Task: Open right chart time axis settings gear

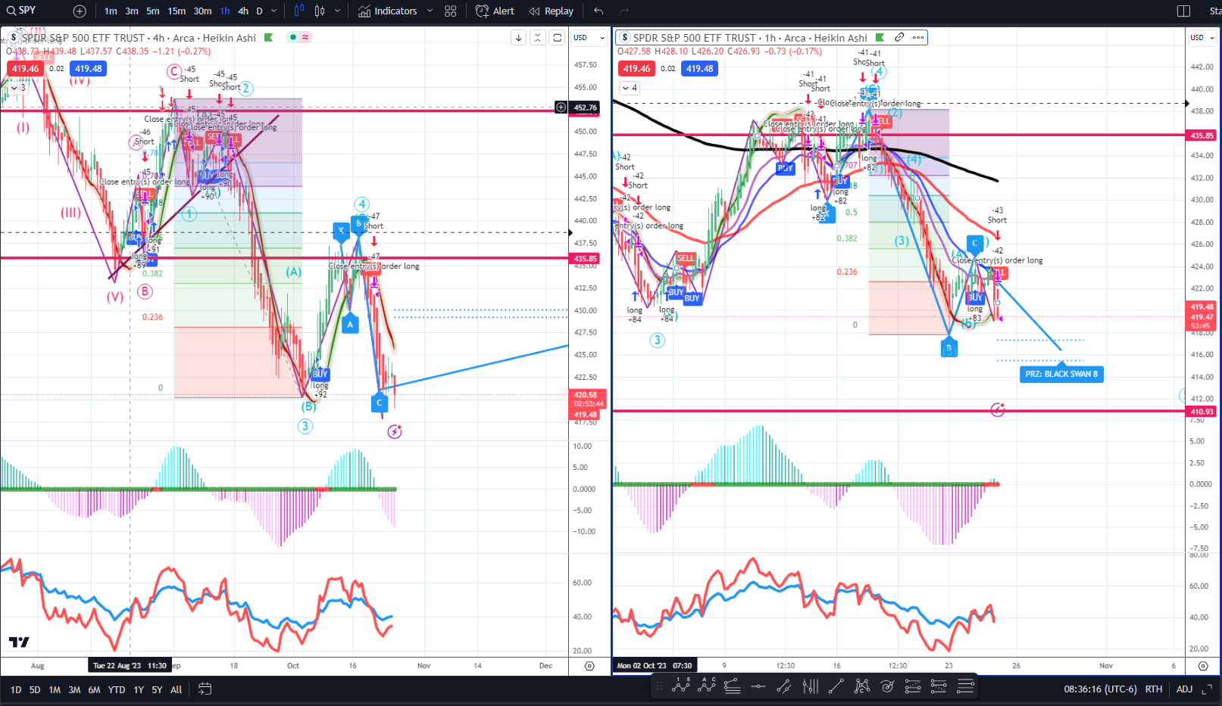Action: [x=1203, y=666]
